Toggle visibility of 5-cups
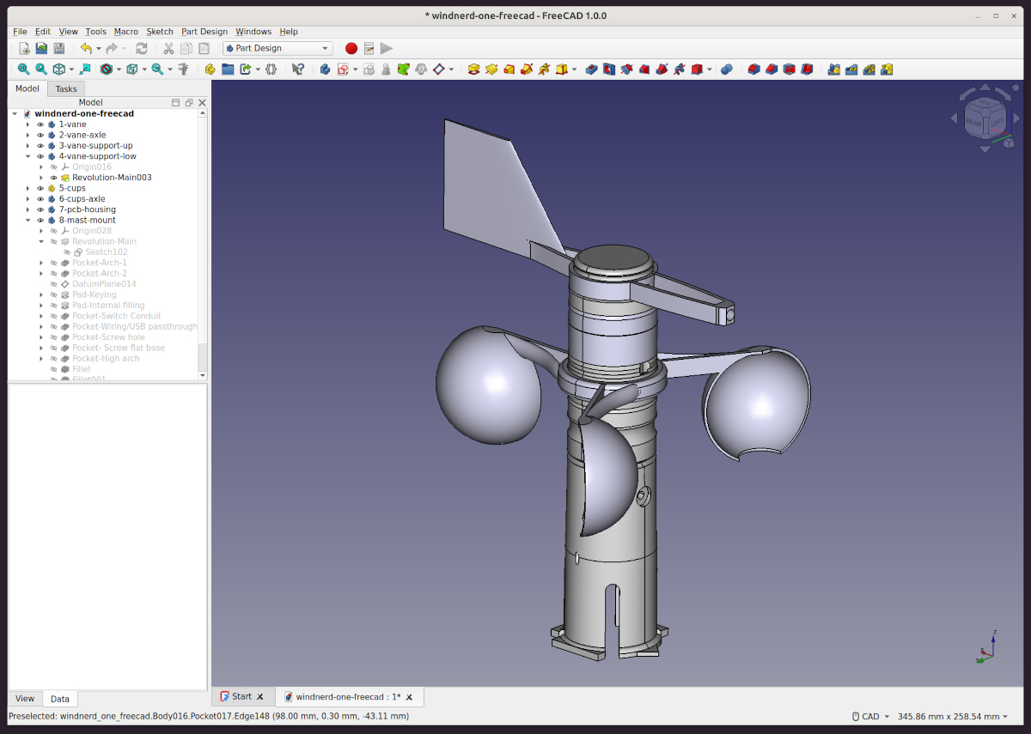 (x=40, y=188)
